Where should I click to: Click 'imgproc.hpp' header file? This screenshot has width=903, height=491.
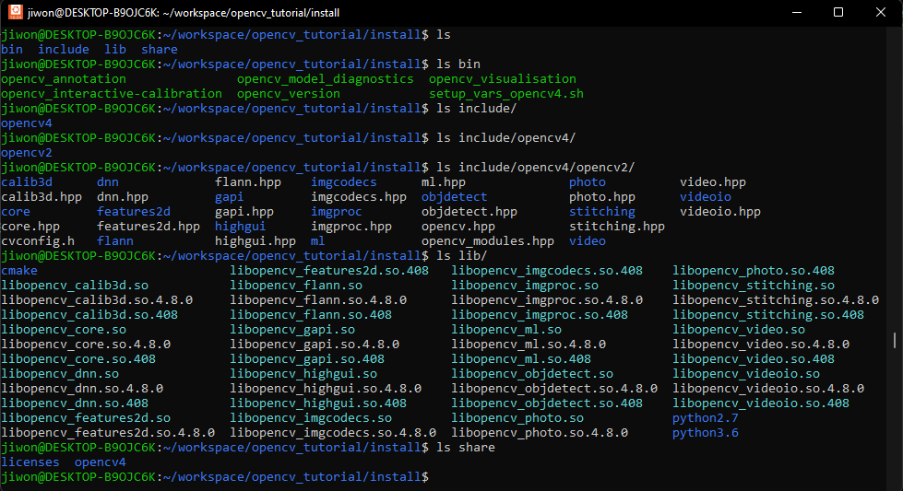[x=351, y=227]
